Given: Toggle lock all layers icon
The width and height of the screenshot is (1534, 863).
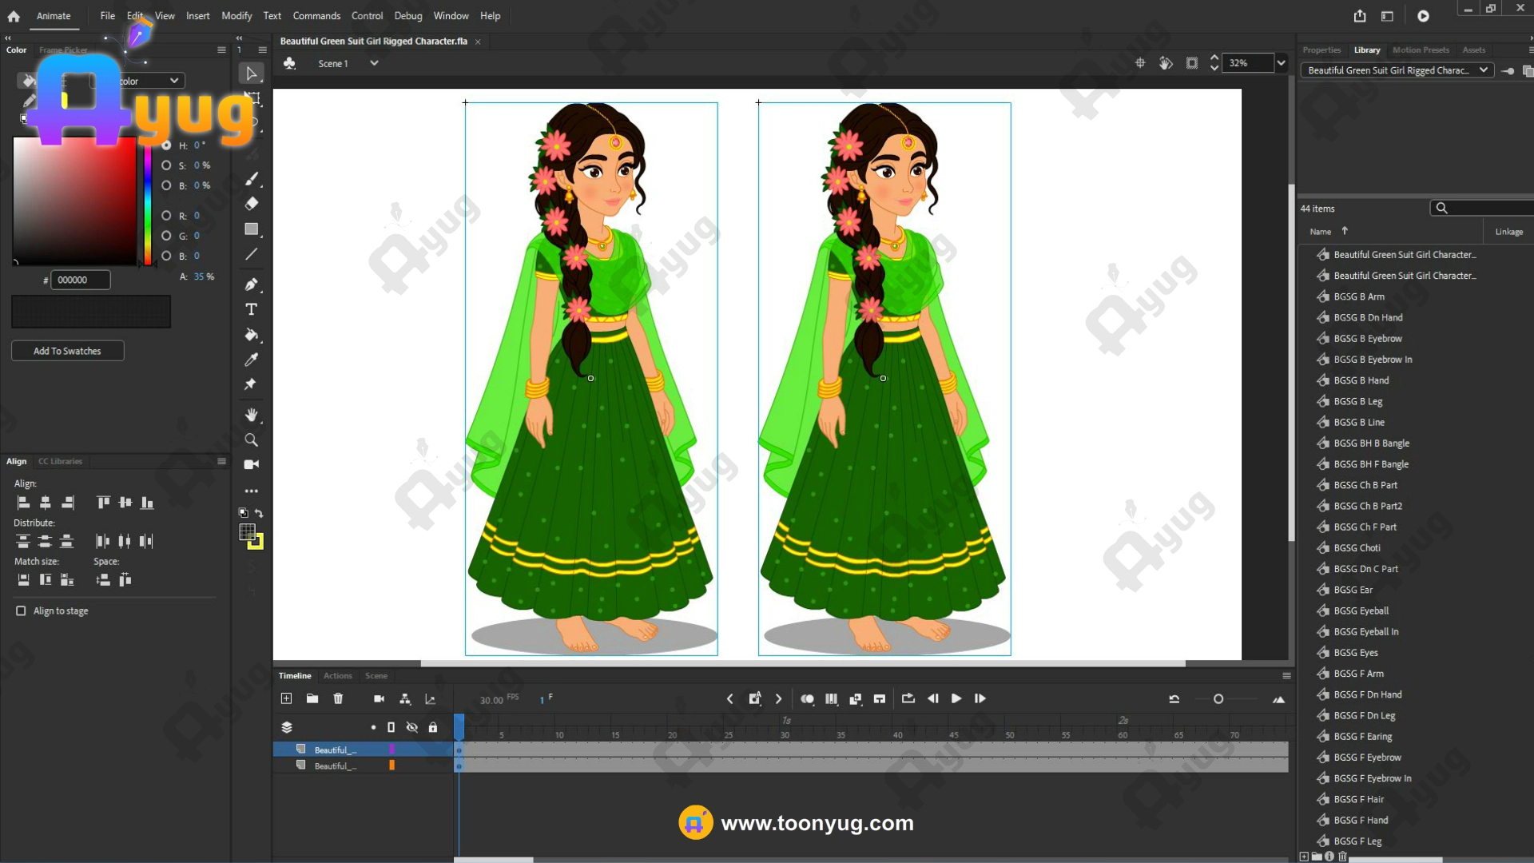Looking at the screenshot, I should click(x=433, y=727).
